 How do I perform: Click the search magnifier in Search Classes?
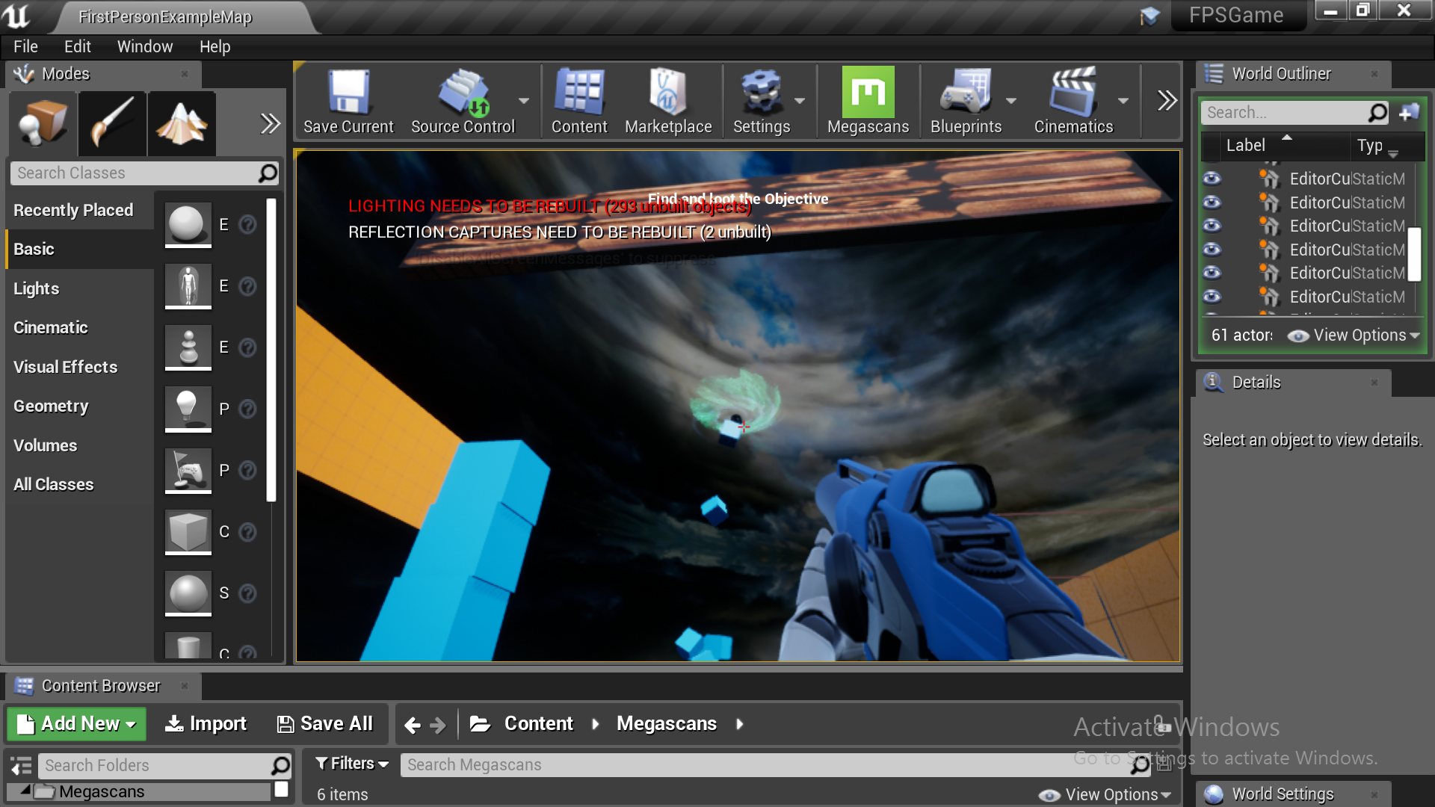coord(268,173)
